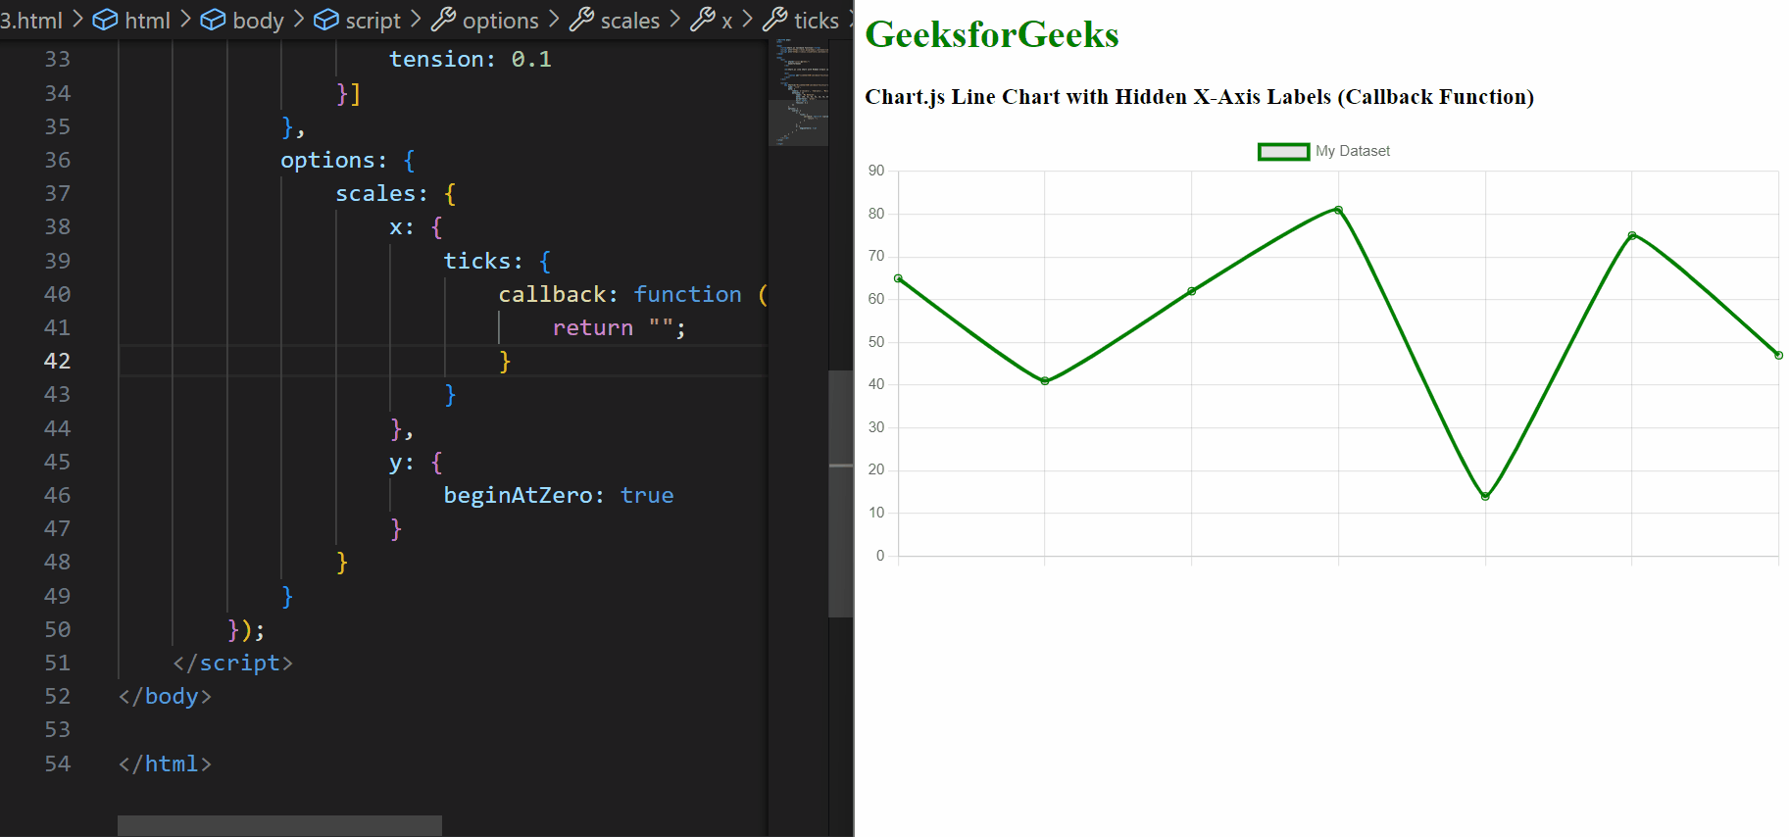Click the 'options:' keyword in code
1789x837 pixels.
[334, 160]
